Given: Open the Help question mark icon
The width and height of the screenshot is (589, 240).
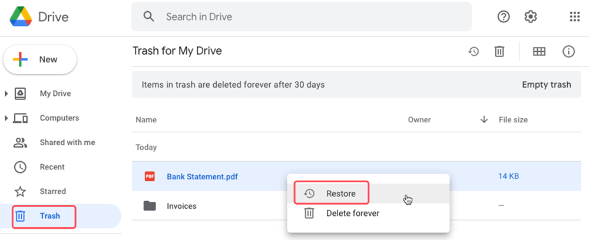Looking at the screenshot, I should tap(504, 16).
